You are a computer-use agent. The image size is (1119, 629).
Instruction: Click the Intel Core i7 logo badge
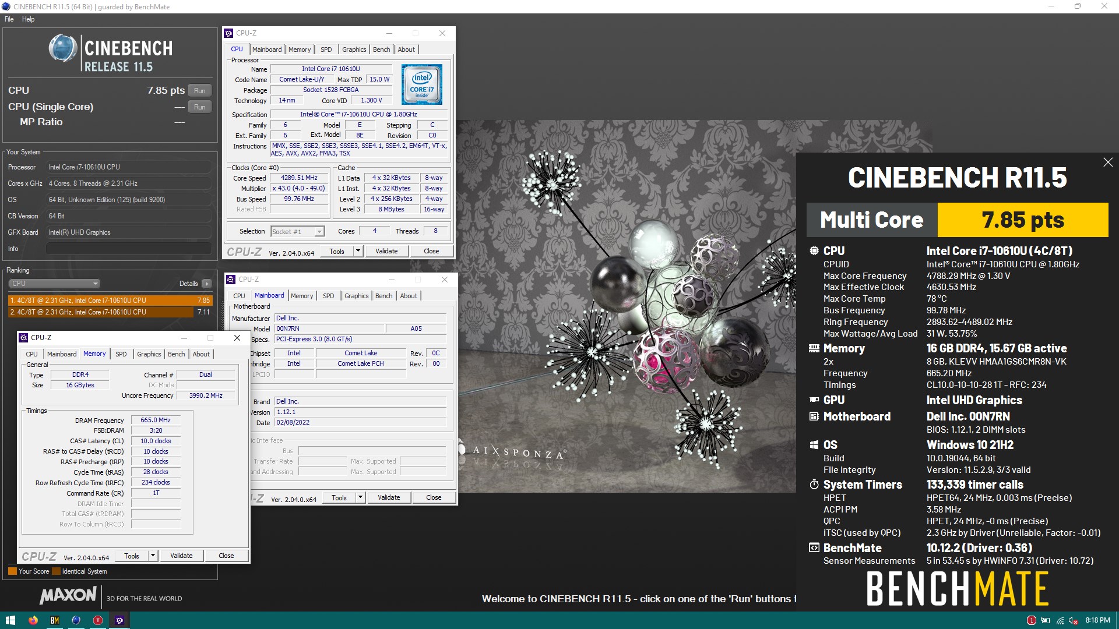pos(421,84)
